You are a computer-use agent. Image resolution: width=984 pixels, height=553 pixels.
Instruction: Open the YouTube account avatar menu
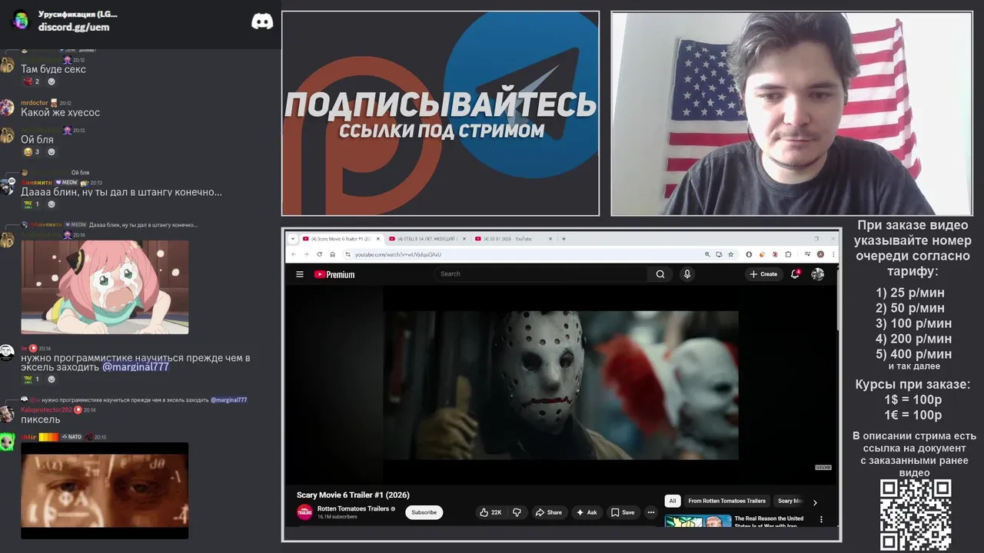817,274
